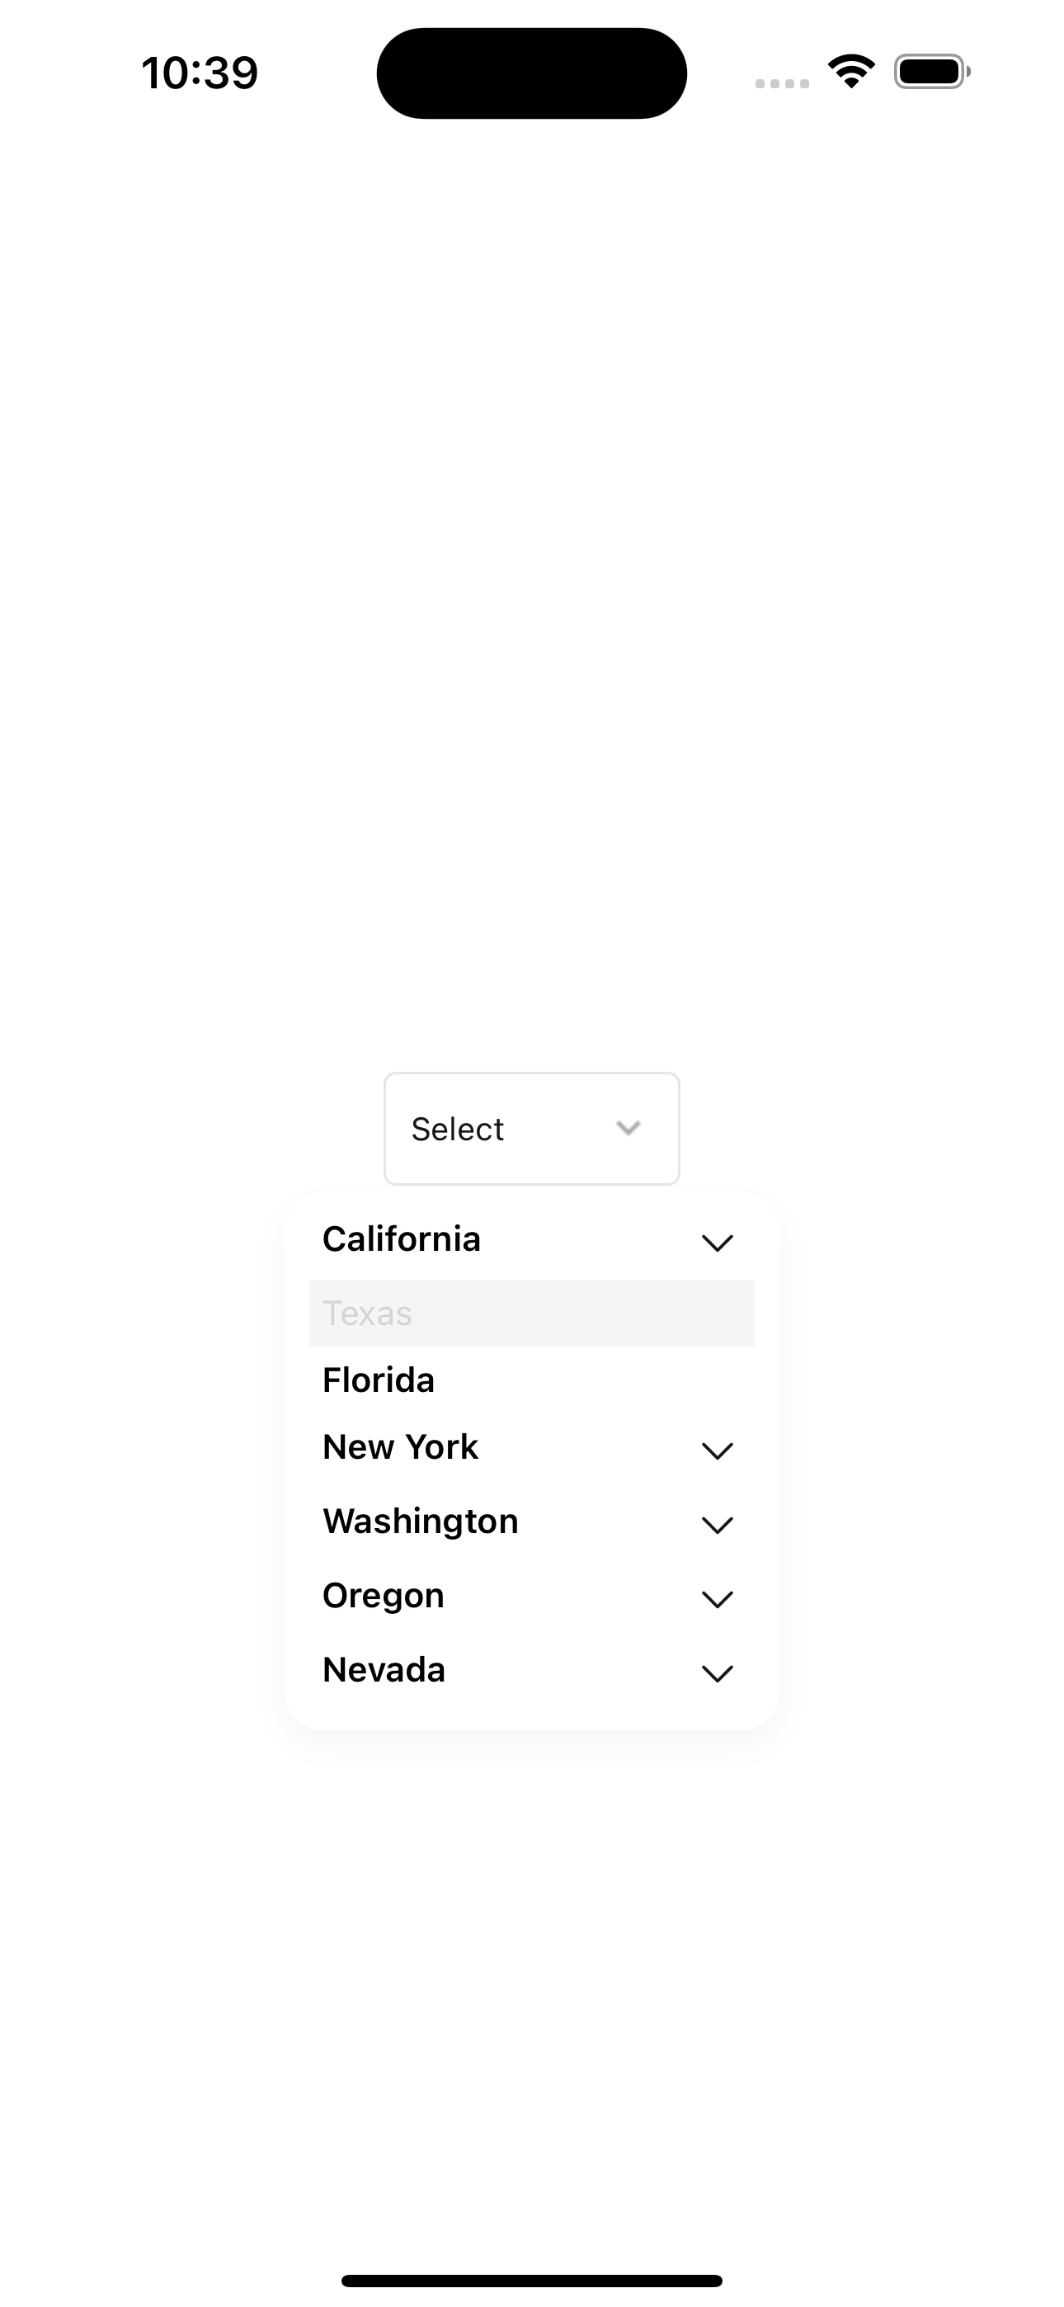The image size is (1064, 2307).
Task: Click the disabled Texas option
Action: click(368, 1312)
